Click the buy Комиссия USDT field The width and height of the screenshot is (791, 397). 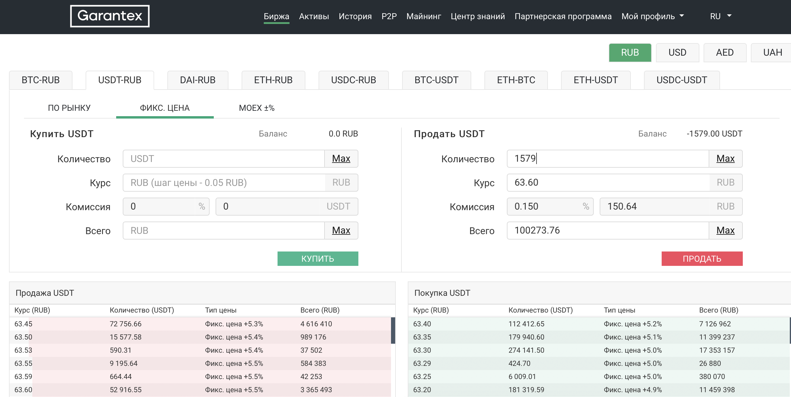tap(287, 207)
